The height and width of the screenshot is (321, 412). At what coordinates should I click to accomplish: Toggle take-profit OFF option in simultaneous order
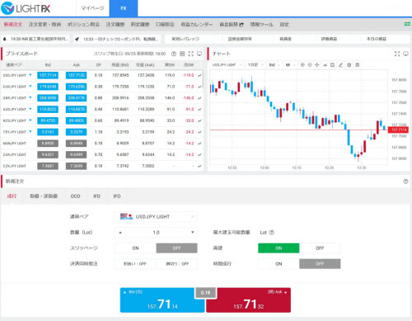click(x=135, y=264)
